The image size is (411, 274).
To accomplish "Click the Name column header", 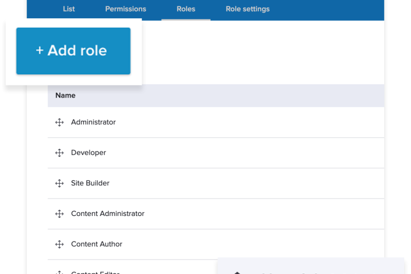I will point(65,95).
